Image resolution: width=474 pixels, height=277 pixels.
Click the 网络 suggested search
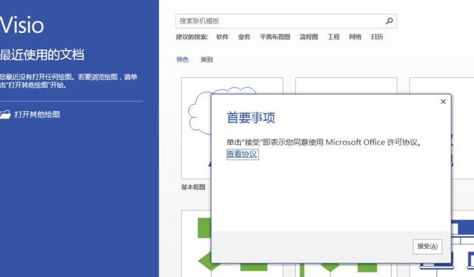pyautogui.click(x=355, y=37)
